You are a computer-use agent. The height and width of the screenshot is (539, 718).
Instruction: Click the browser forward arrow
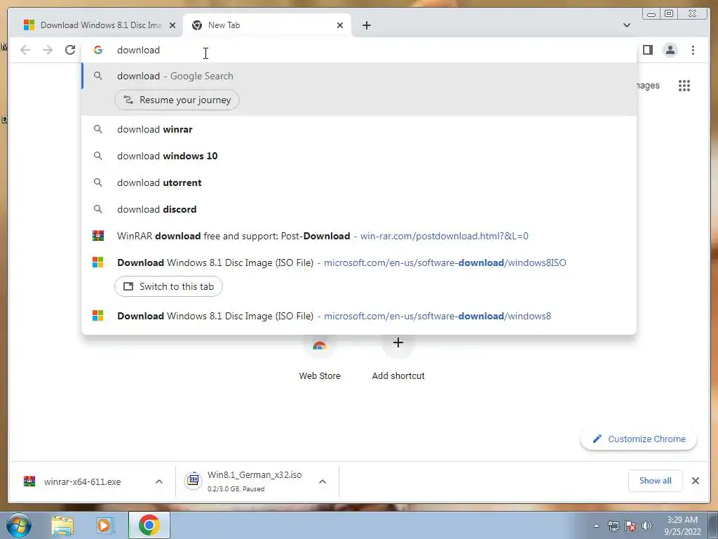[x=48, y=50]
